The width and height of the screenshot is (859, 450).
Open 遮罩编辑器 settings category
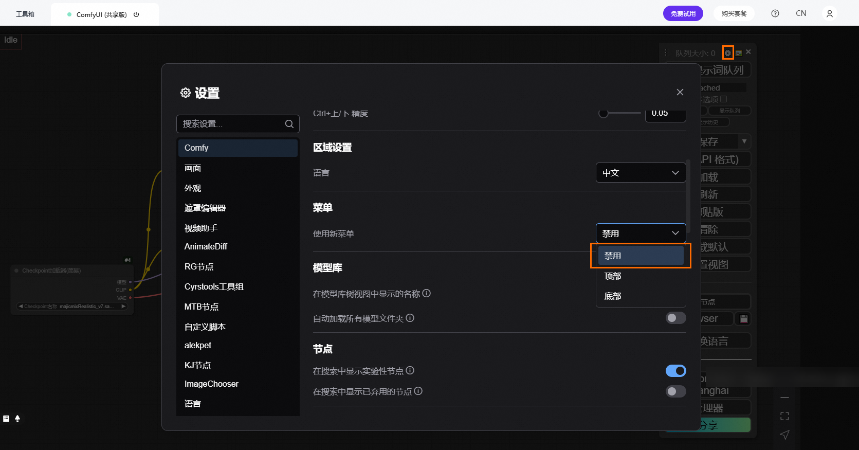238,208
